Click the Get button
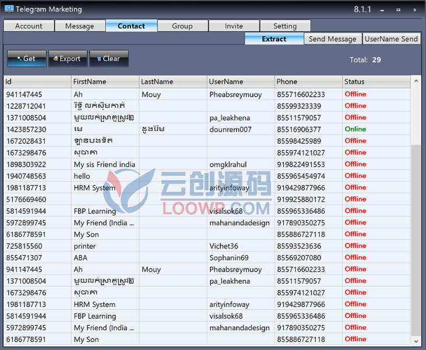Screen dimensions: 426x350 point(27,58)
